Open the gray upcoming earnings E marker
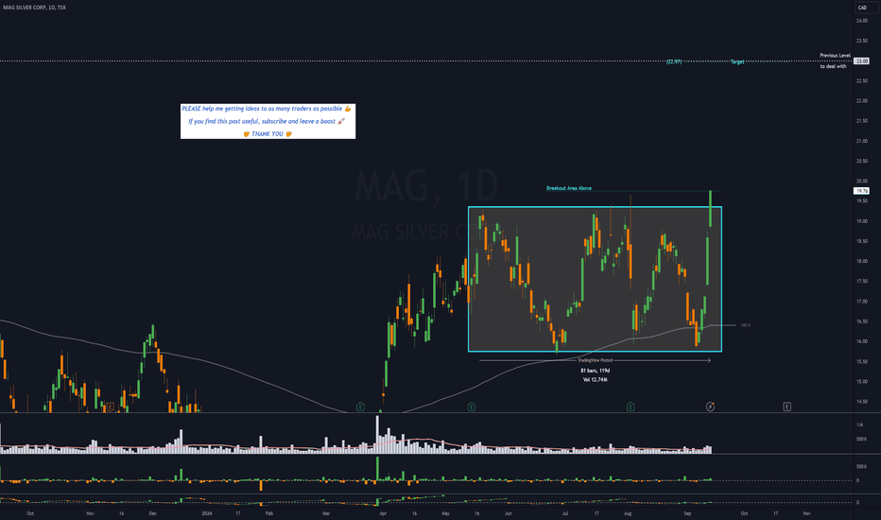Screen dimensions: 881x520 pos(787,407)
